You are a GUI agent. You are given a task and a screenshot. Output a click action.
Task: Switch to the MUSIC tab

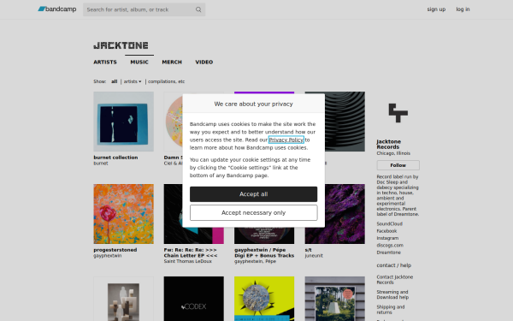[139, 62]
